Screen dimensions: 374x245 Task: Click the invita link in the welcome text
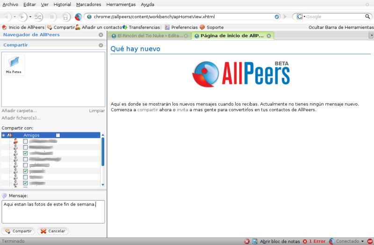pos(182,110)
